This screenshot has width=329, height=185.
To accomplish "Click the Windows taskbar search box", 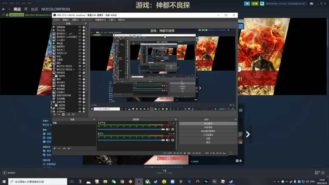I will click(38, 181).
